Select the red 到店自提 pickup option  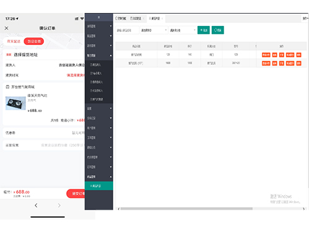tap(34, 41)
